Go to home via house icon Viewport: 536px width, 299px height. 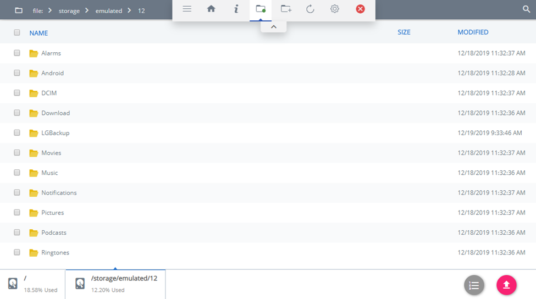click(x=211, y=9)
